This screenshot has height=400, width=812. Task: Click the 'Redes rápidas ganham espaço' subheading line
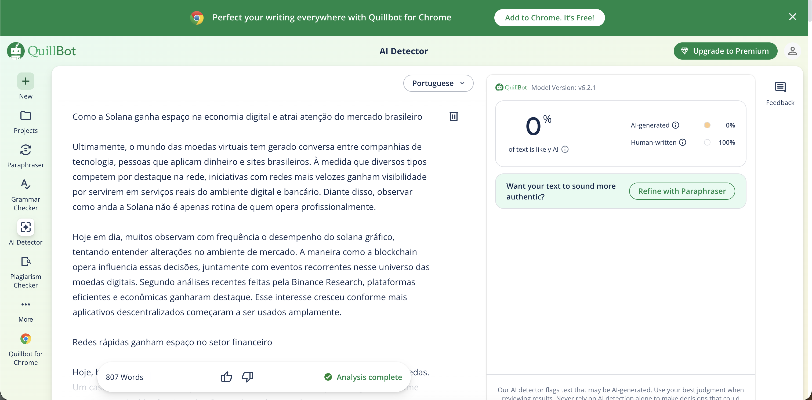pyautogui.click(x=172, y=342)
